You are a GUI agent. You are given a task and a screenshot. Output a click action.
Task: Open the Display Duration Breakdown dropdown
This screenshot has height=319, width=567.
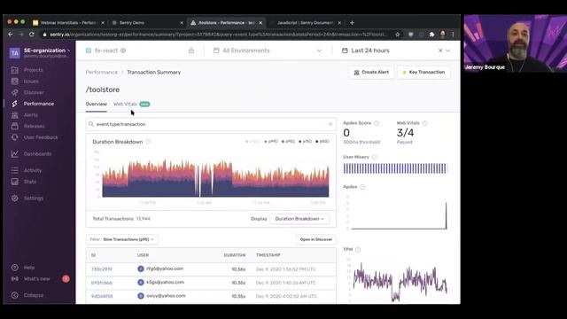299,219
